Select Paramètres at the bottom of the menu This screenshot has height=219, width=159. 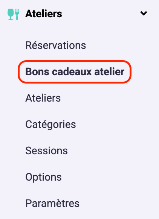[x=52, y=203]
